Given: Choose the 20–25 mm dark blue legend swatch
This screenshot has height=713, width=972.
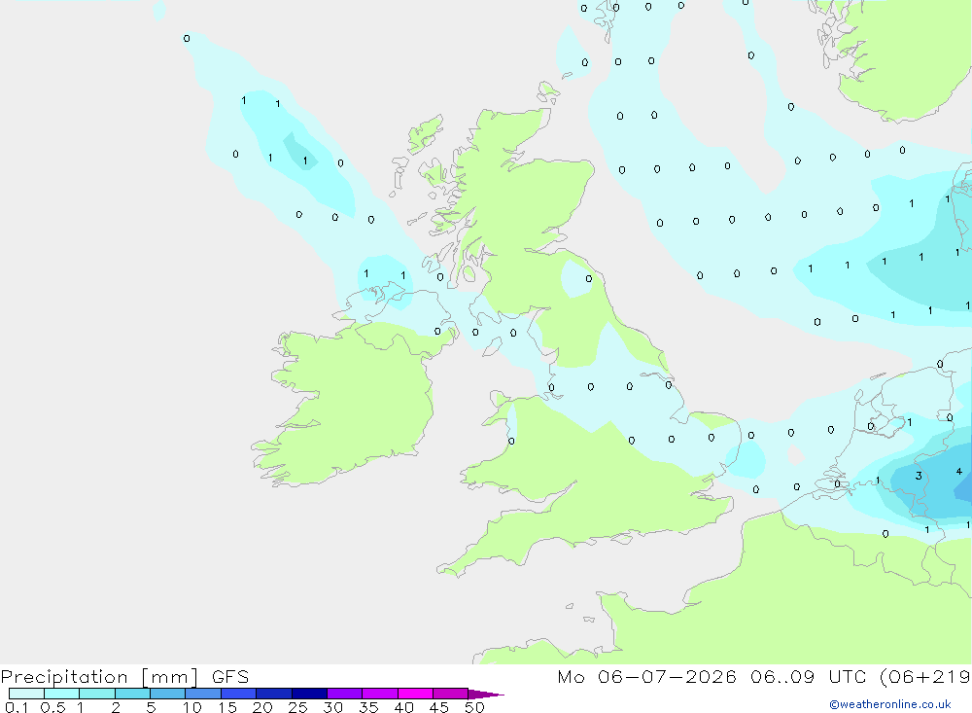Looking at the screenshot, I should click(x=274, y=694).
